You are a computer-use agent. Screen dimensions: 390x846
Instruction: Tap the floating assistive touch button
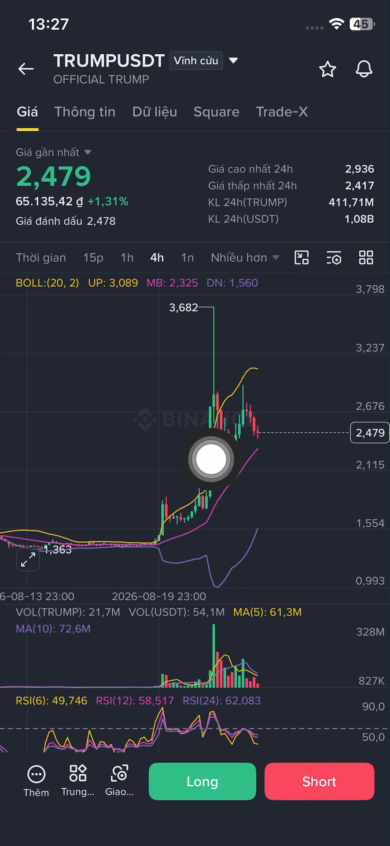[211, 459]
